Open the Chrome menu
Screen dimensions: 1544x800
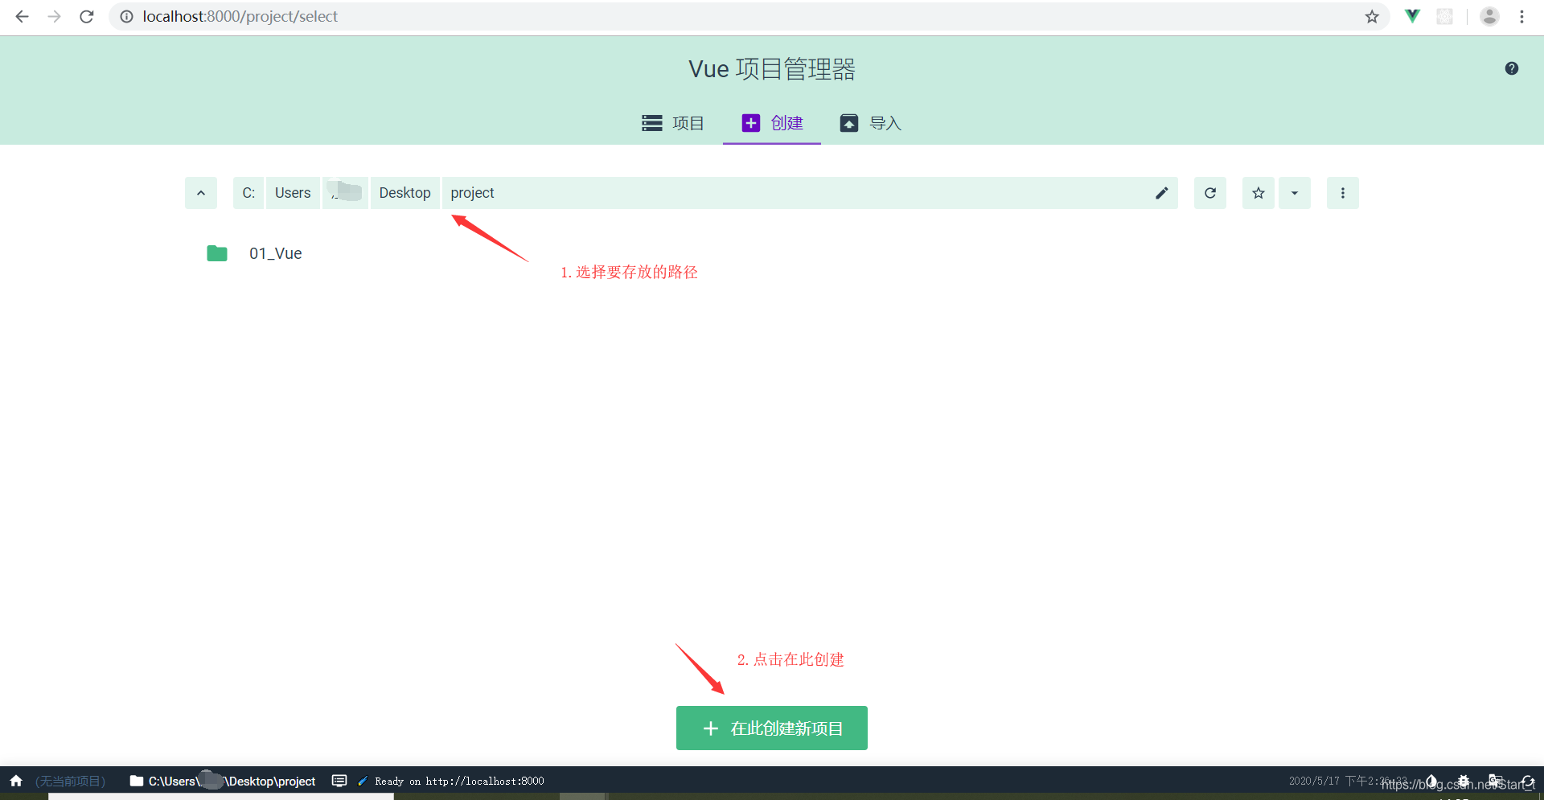click(x=1521, y=16)
